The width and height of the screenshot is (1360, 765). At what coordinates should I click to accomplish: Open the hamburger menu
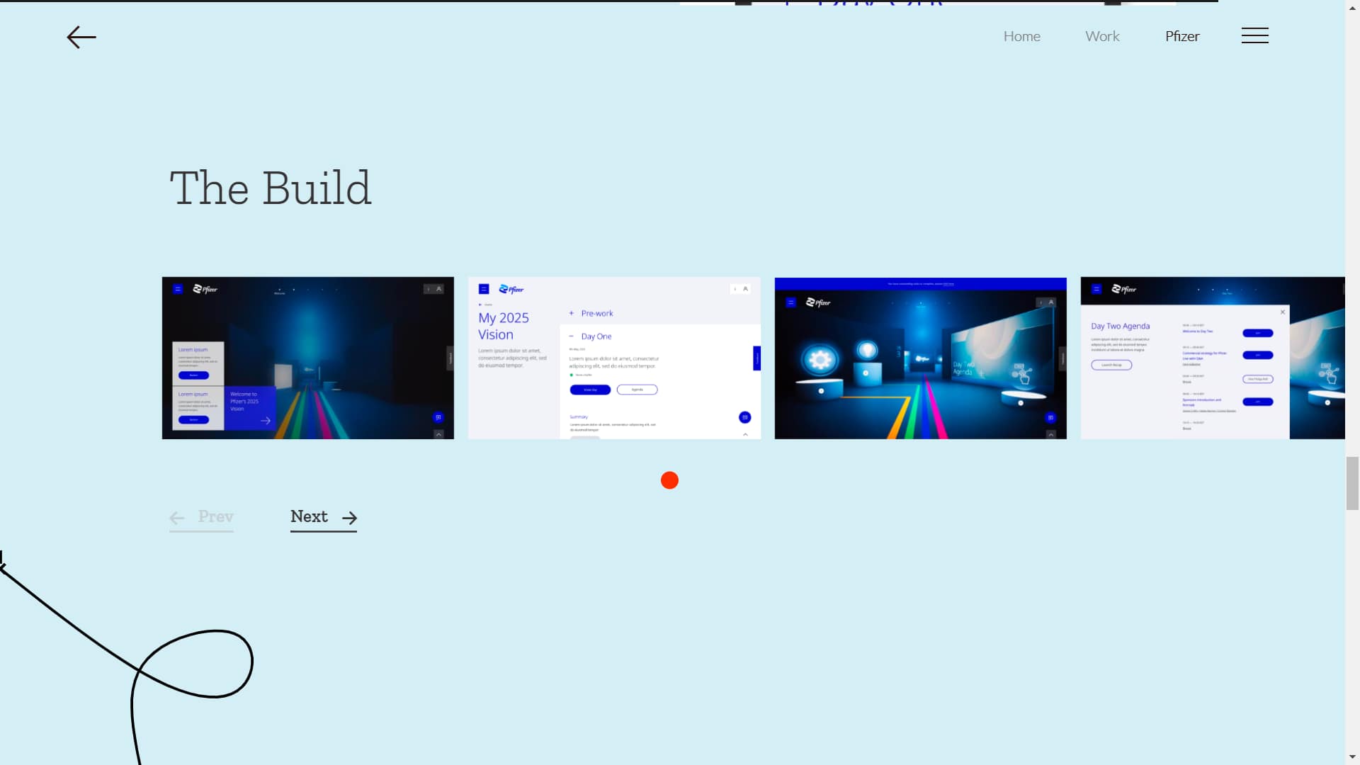pyautogui.click(x=1254, y=35)
